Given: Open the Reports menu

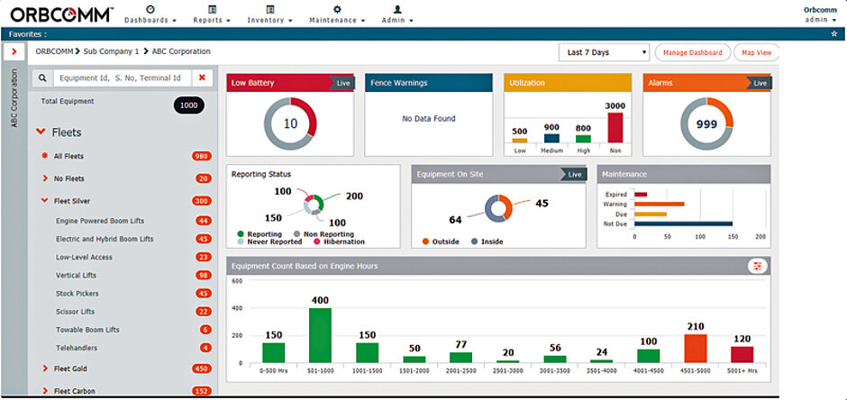Looking at the screenshot, I should click(x=212, y=20).
